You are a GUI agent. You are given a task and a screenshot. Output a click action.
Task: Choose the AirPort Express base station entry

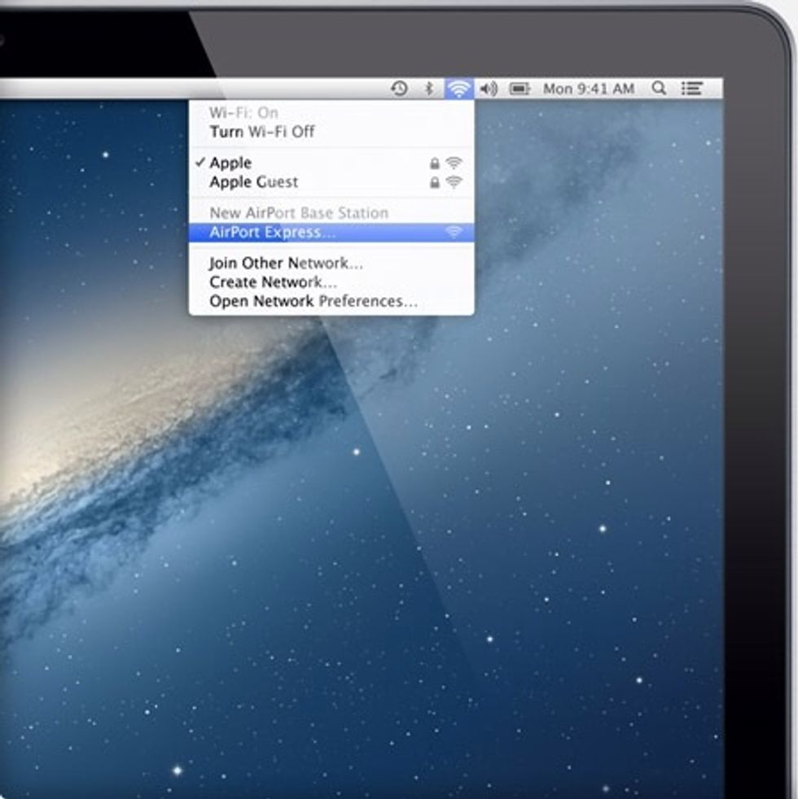tap(331, 233)
